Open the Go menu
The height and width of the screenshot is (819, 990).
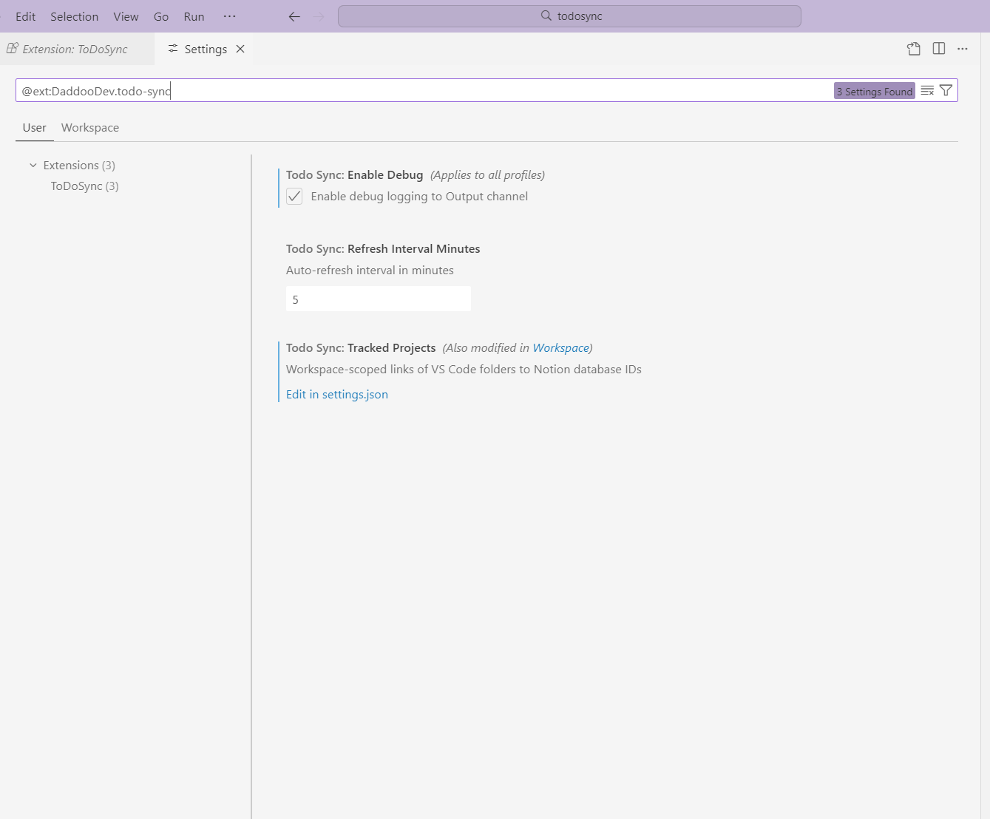pos(161,16)
